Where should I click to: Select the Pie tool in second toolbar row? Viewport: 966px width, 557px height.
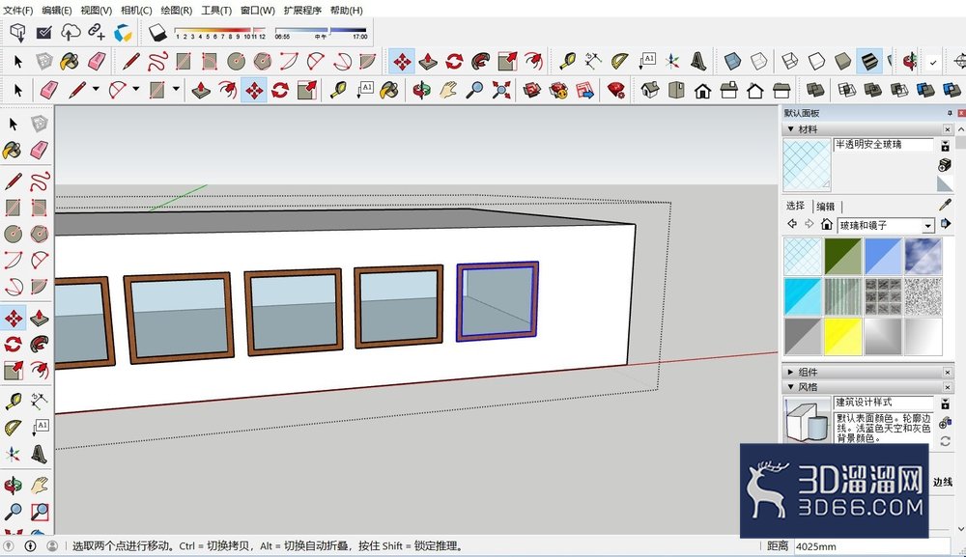click(368, 61)
